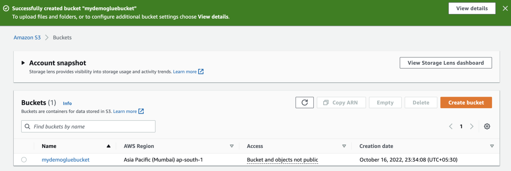The width and height of the screenshot is (511, 171).
Task: Click the refresh buckets icon button
Action: pyautogui.click(x=305, y=102)
